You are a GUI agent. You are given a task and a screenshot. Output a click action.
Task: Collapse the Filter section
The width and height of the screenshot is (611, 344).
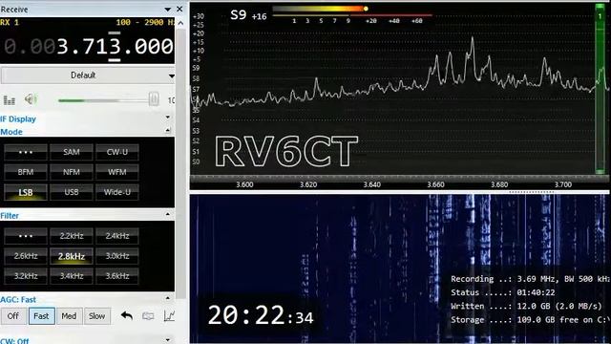168,214
